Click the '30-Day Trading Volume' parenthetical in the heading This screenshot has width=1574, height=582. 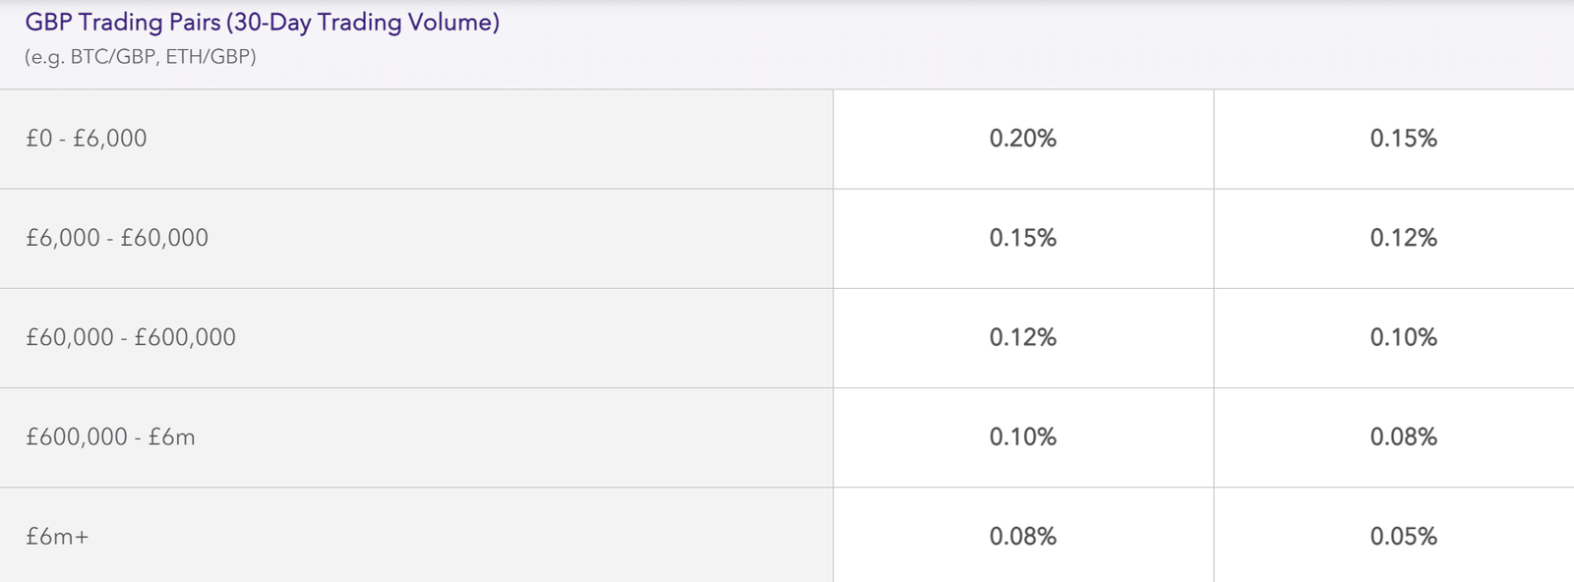tap(362, 23)
